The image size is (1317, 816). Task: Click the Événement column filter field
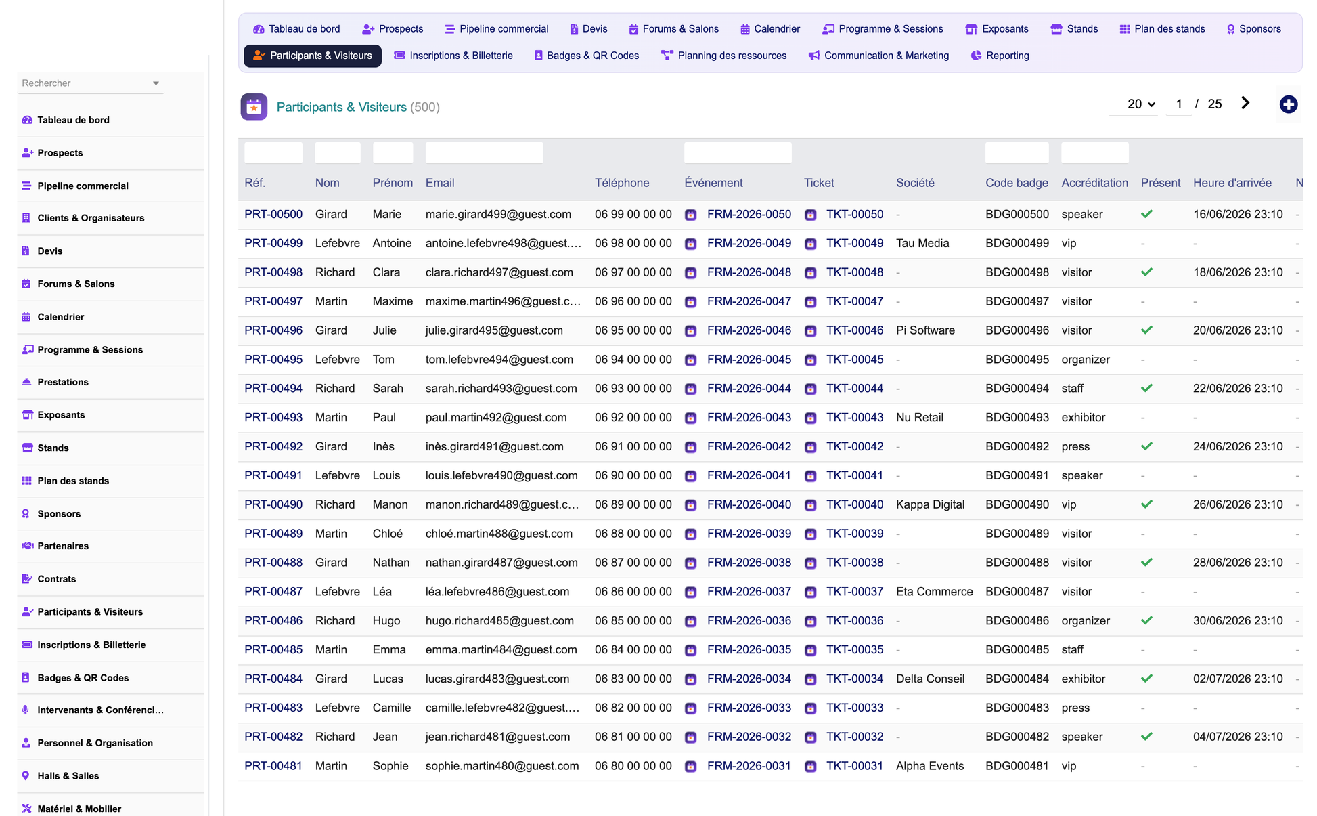click(738, 153)
